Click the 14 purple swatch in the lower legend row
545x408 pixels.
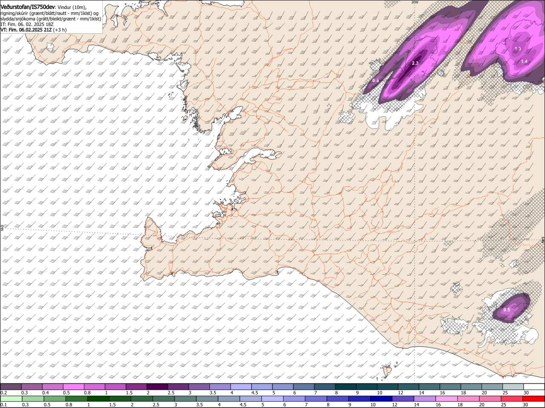[x=425, y=399]
